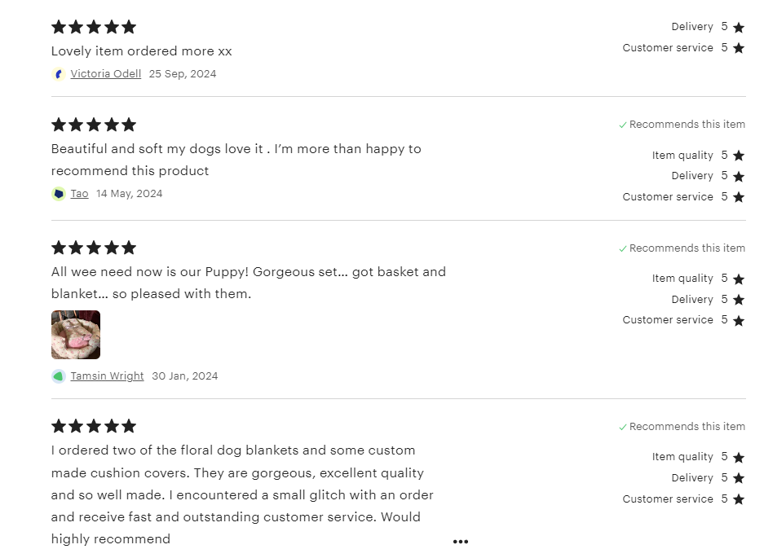Click five-star rating above Tao's review

coord(94,125)
